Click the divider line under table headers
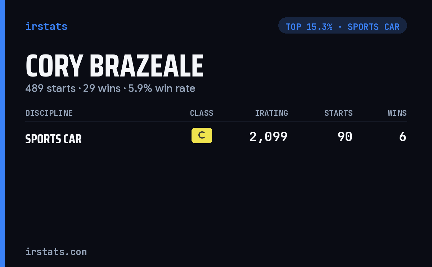 (216, 122)
